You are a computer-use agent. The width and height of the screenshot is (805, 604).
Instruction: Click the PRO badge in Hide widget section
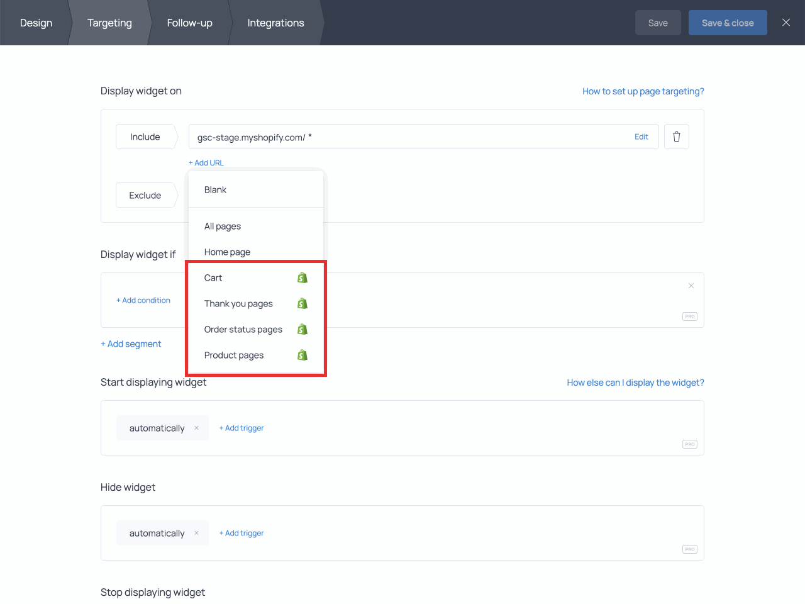coord(689,549)
